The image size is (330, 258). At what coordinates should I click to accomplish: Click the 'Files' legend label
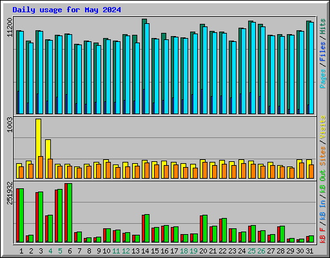pyautogui.click(x=322, y=52)
